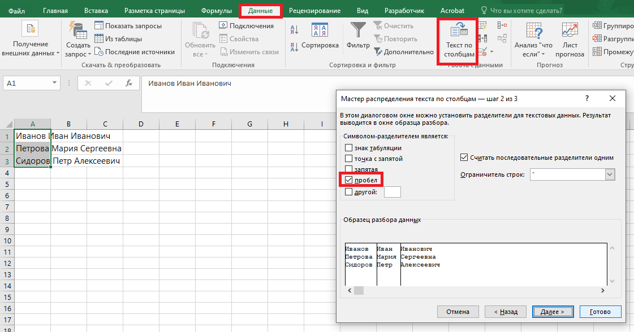This screenshot has width=634, height=332.
Task: Switch to the Разметка страницы tab
Action: [x=154, y=11]
